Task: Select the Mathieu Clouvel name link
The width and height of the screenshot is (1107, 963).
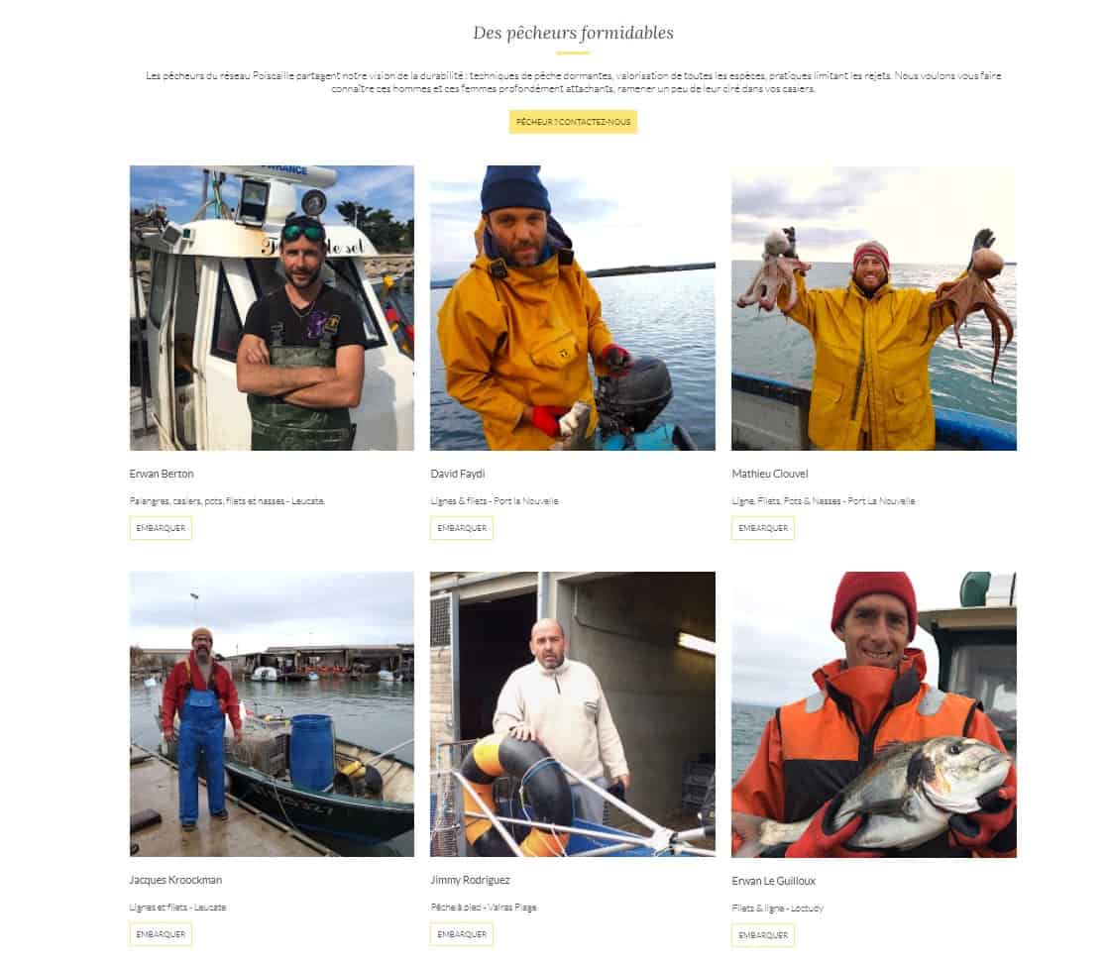Action: pos(770,474)
